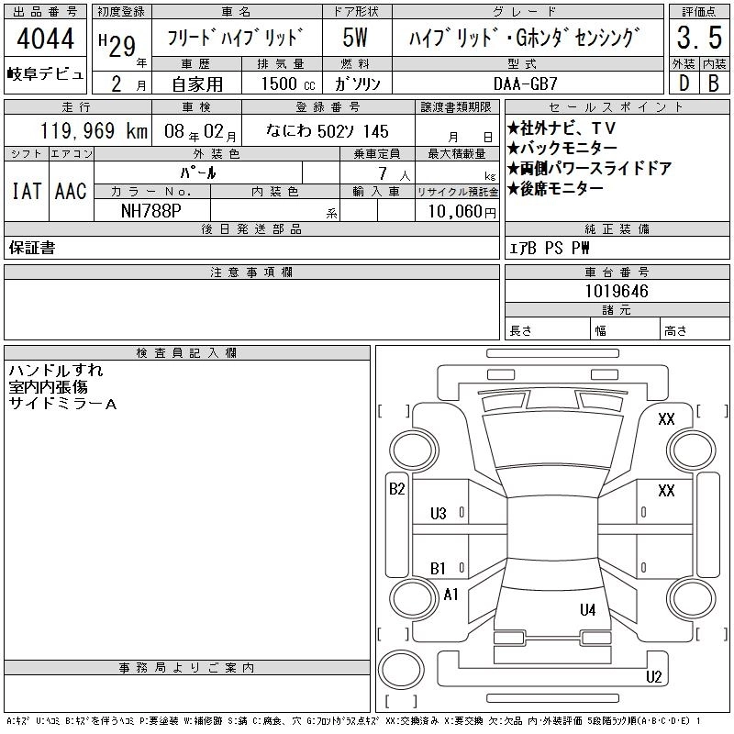Select the A1 scratch mark near the wheel

click(x=450, y=594)
